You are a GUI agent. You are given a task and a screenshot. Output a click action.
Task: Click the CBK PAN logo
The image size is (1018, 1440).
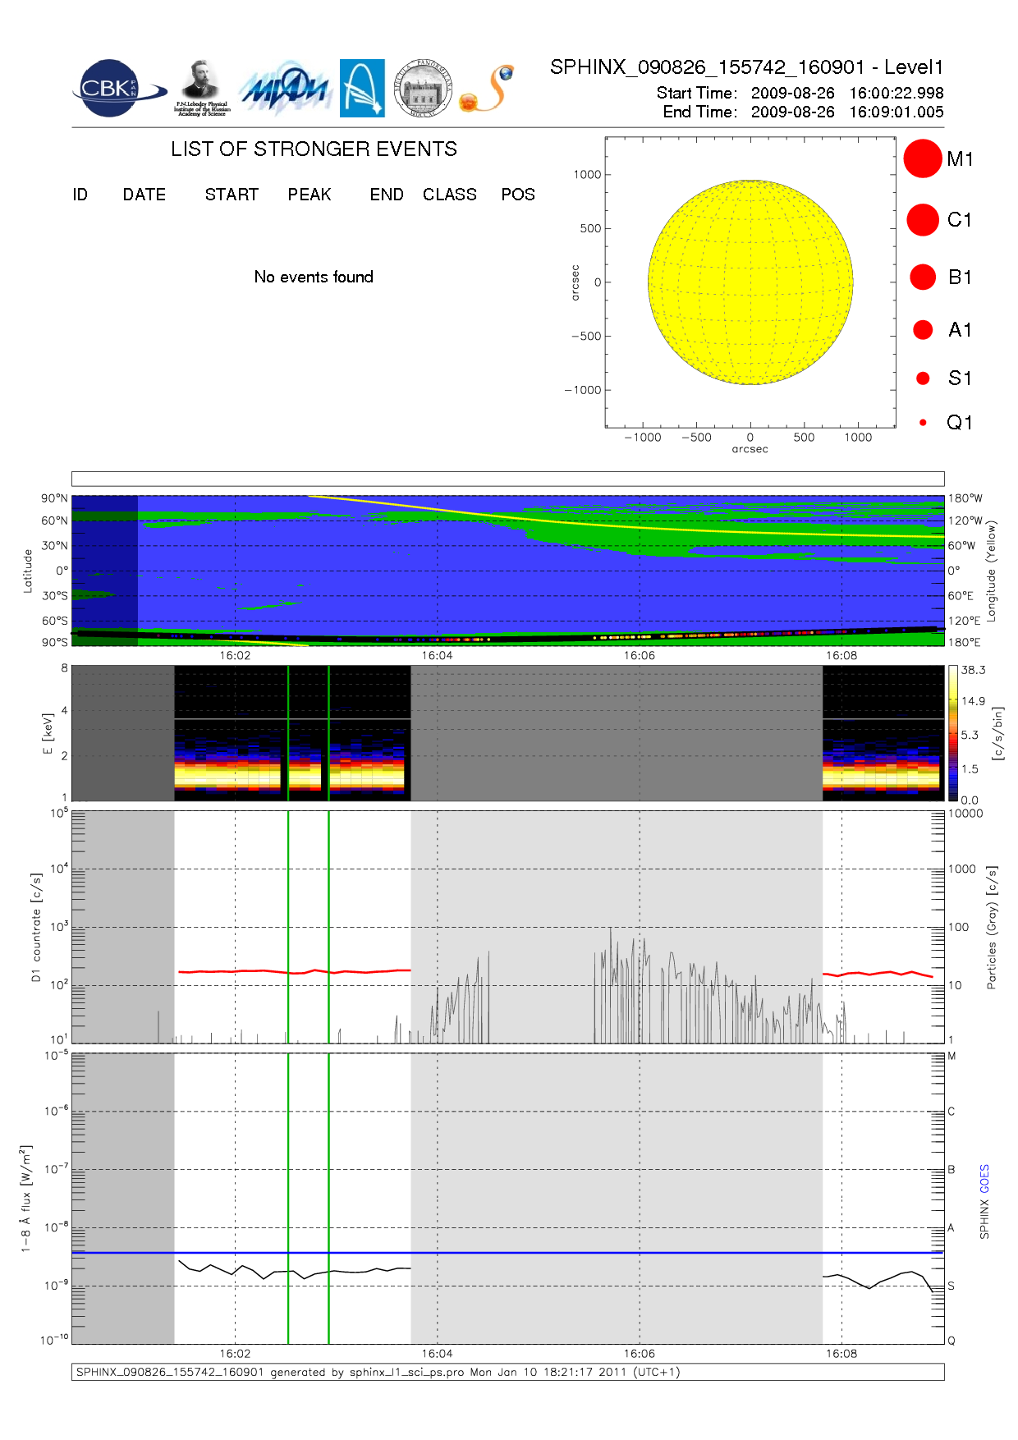[x=115, y=89]
